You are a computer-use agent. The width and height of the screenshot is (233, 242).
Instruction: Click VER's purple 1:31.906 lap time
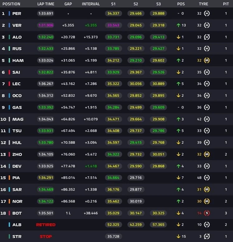pos(45,25)
